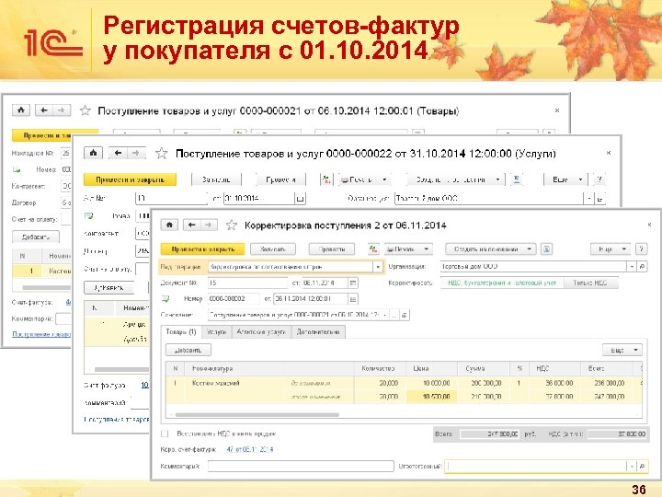This screenshot has height=497, width=662.
Task: Select Только НДС toggle option
Action: (590, 283)
